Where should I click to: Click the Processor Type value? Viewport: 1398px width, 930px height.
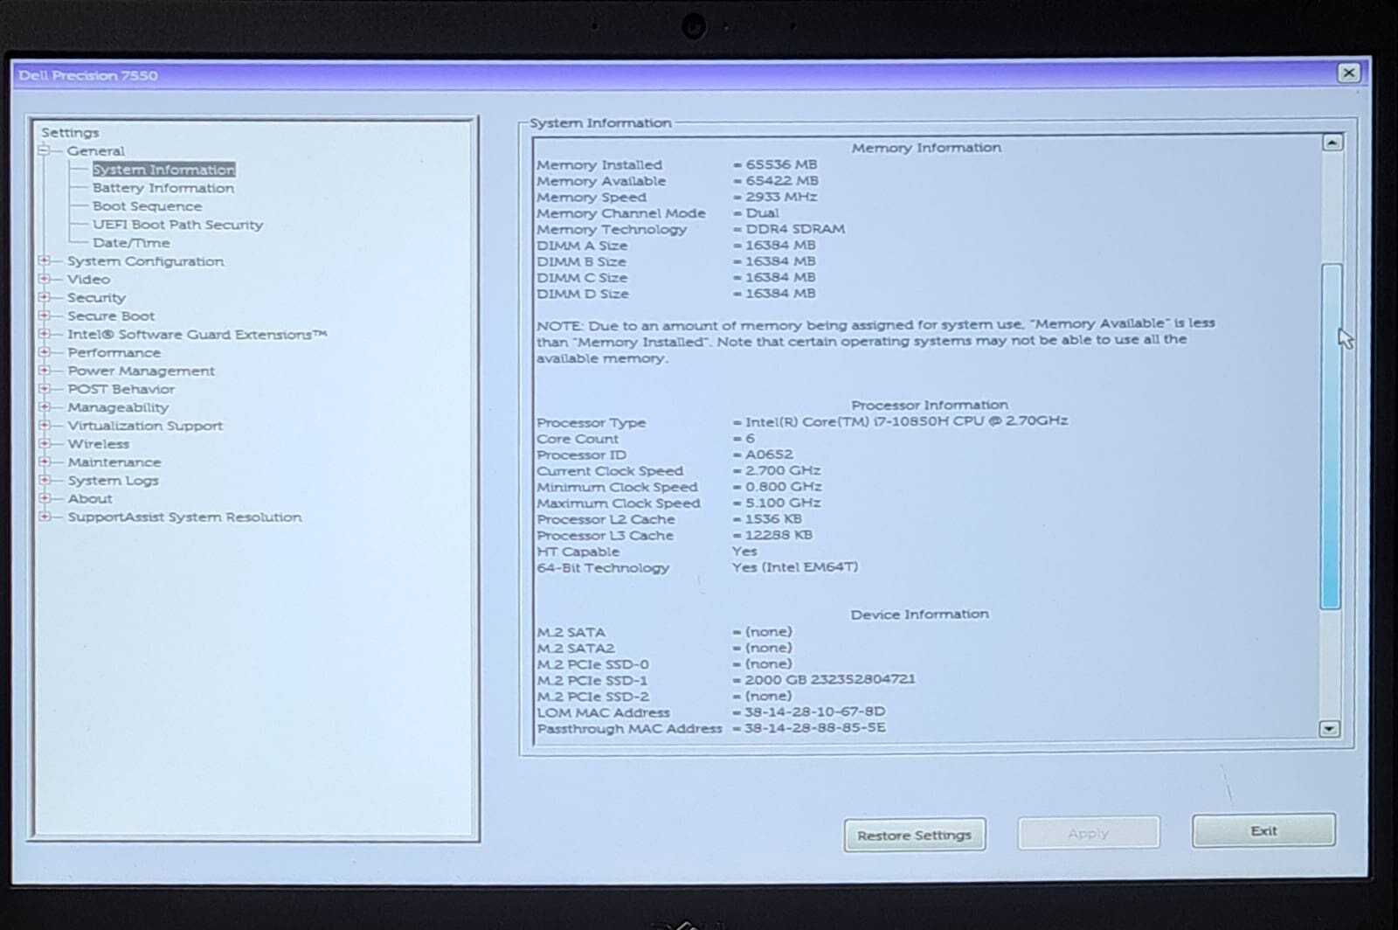tap(906, 420)
